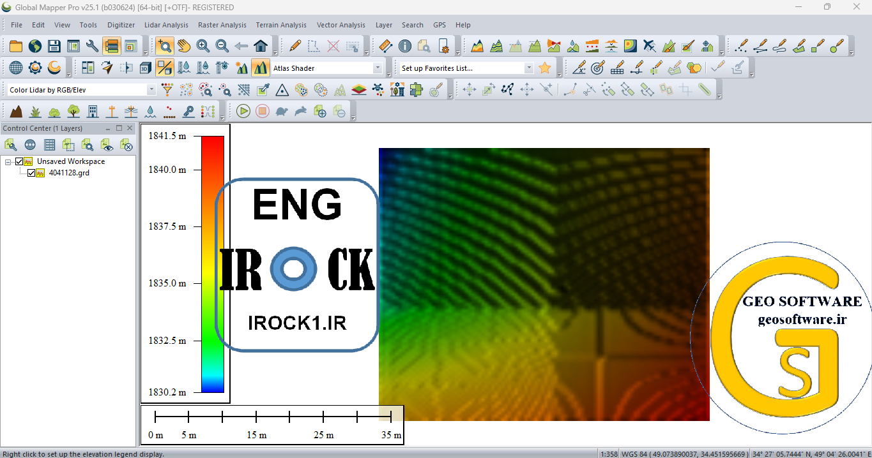
Task: Click the water drop classification icon
Action: point(150,111)
